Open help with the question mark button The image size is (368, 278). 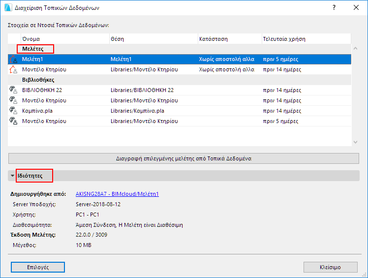(x=334, y=7)
